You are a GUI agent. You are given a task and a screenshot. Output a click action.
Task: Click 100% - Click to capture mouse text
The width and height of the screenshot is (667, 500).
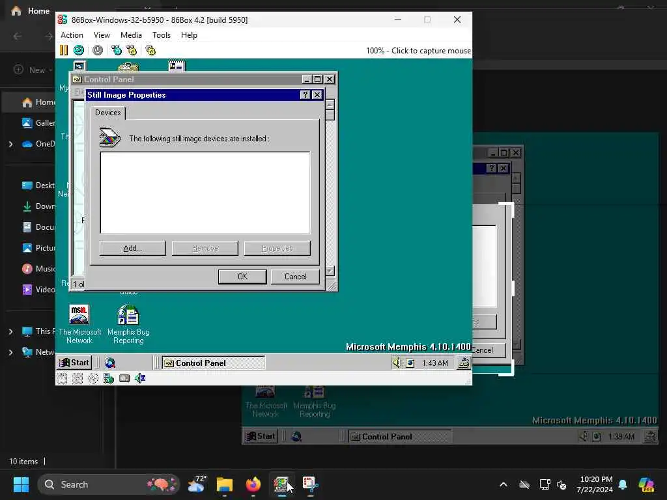(418, 51)
